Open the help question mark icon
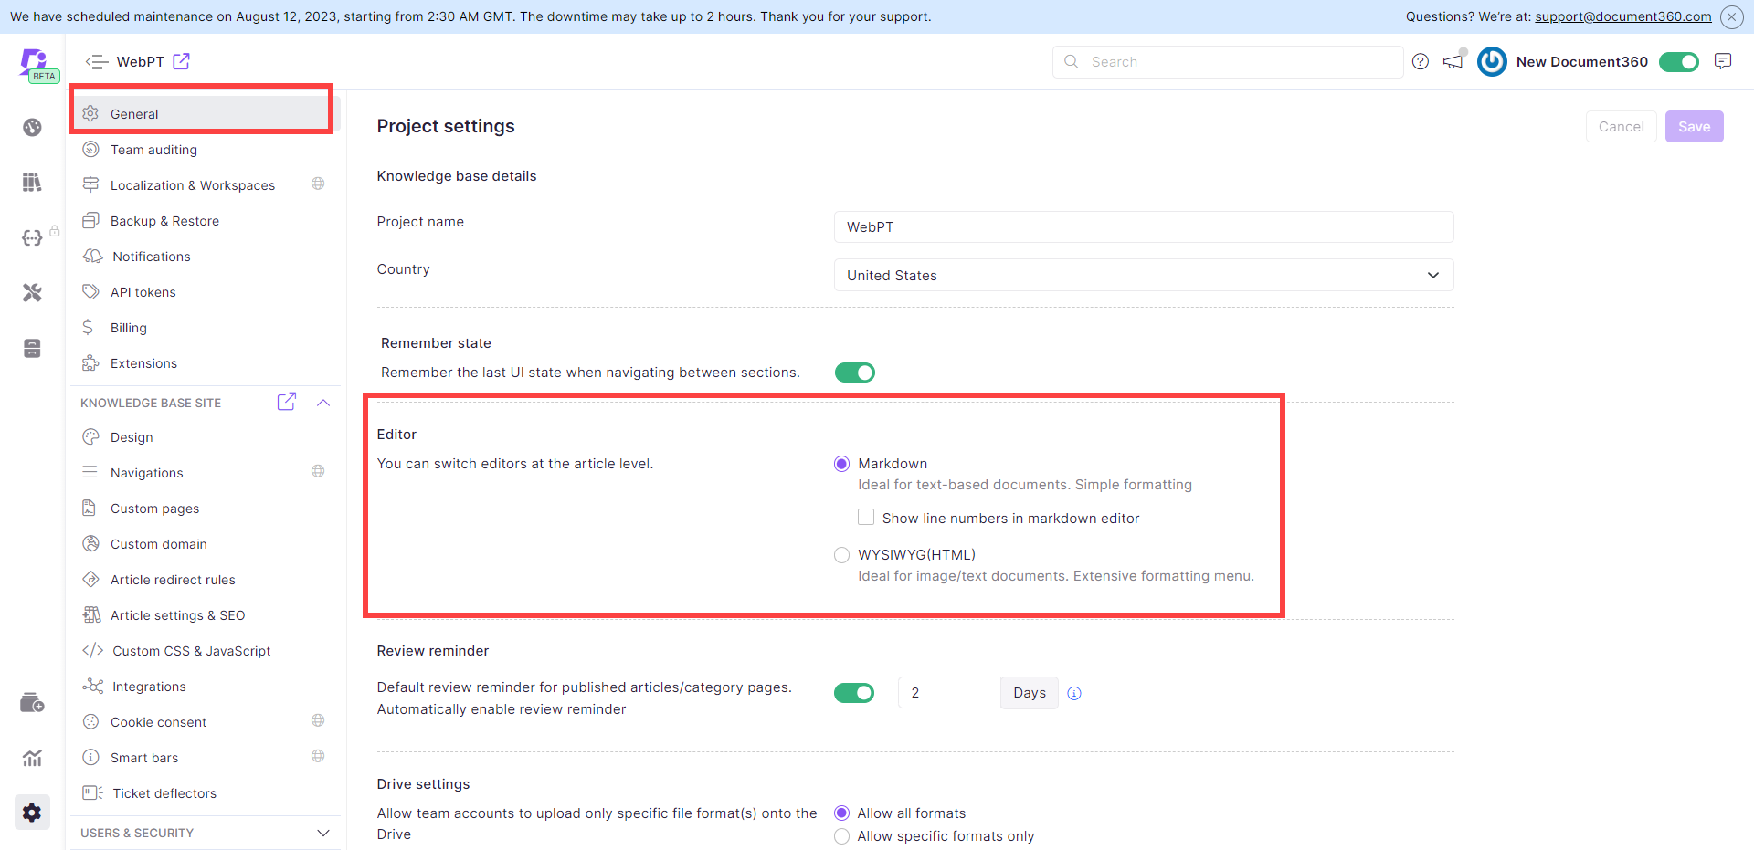This screenshot has height=850, width=1754. click(1420, 61)
